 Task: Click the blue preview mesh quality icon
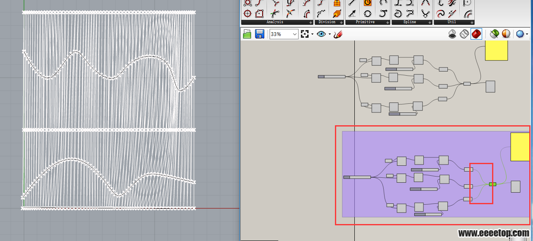pos(520,34)
